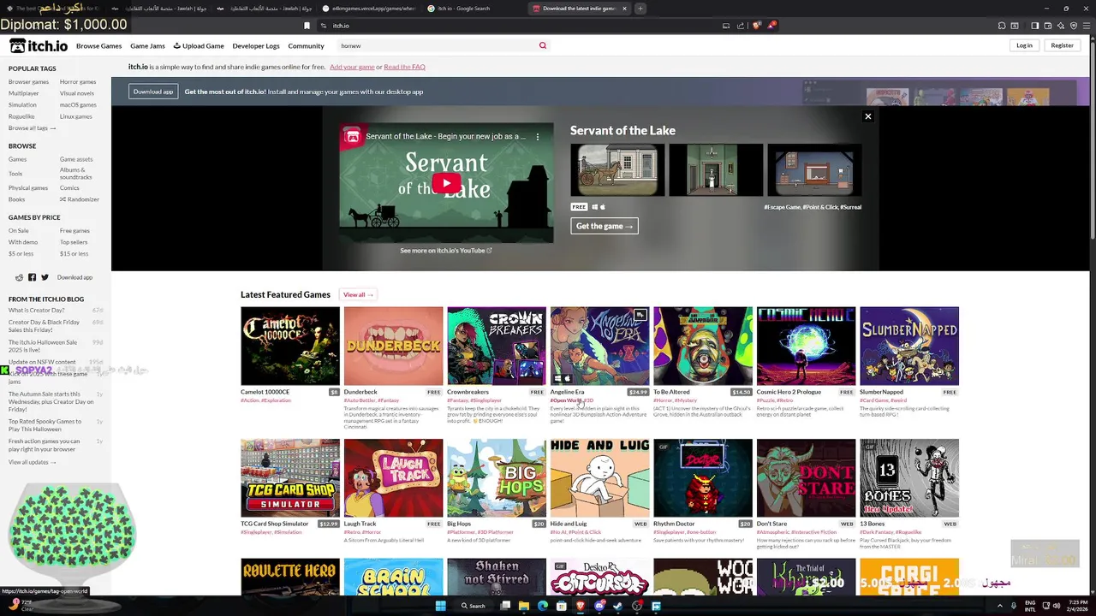Open the Windows Start menu
The height and width of the screenshot is (616, 1096).
[440, 606]
